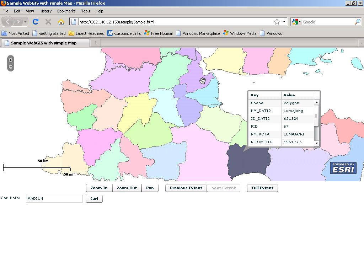Open the Most Visited bookmark folder
The image size is (364, 273).
[15, 33]
